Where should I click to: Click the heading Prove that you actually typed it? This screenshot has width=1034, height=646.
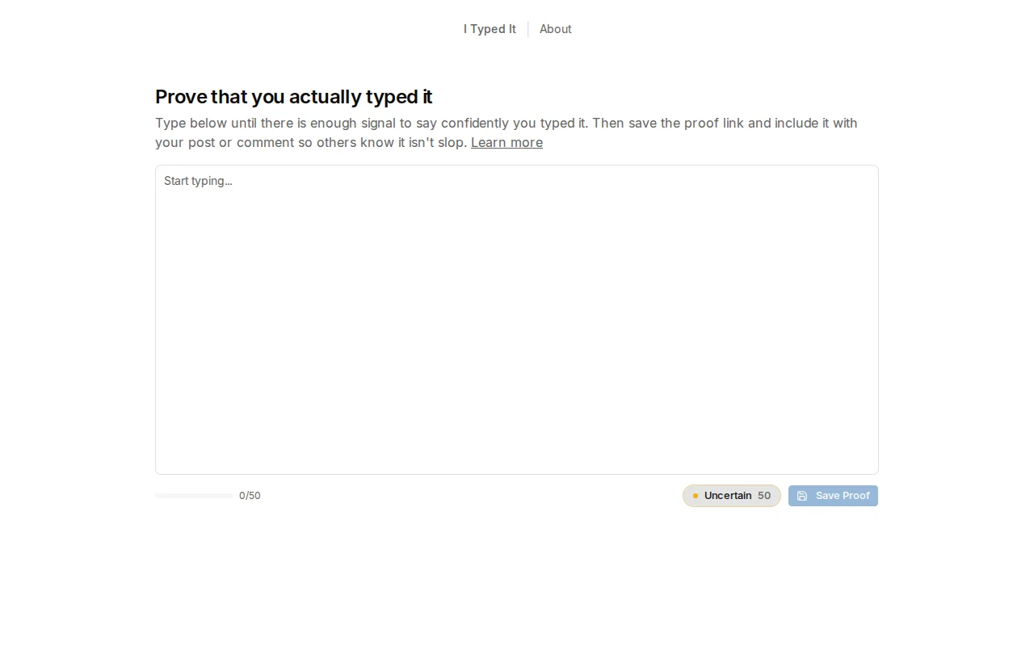tap(294, 97)
